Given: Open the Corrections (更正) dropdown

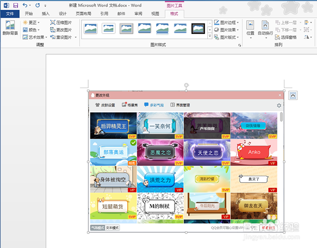Looking at the screenshot, I should click(x=31, y=22).
